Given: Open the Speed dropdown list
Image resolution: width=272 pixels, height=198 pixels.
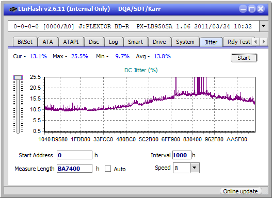Looking at the screenshot, I should [x=195, y=168].
